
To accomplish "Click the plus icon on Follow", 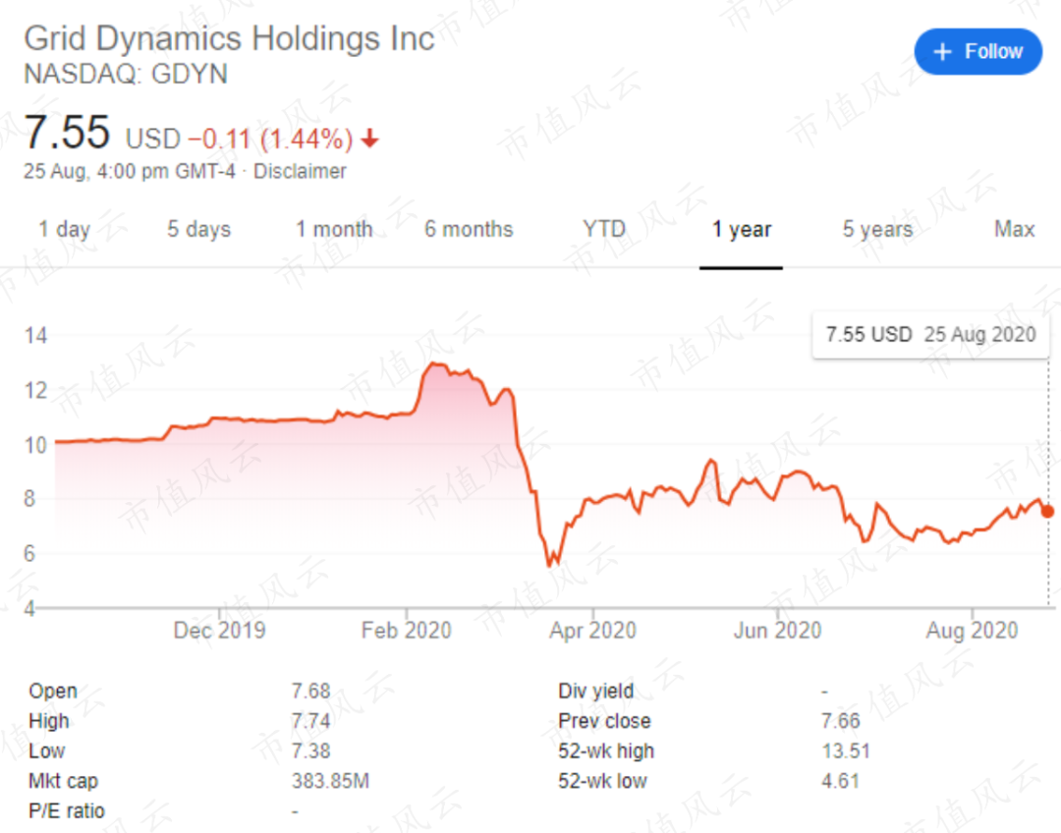I will click(x=942, y=52).
